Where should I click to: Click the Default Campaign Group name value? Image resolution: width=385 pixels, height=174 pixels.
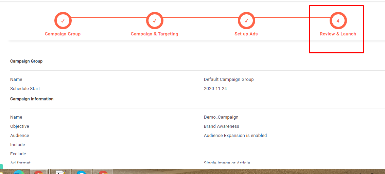click(229, 80)
